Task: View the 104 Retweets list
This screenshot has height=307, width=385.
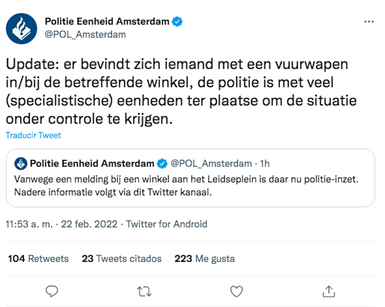Action: [38, 259]
